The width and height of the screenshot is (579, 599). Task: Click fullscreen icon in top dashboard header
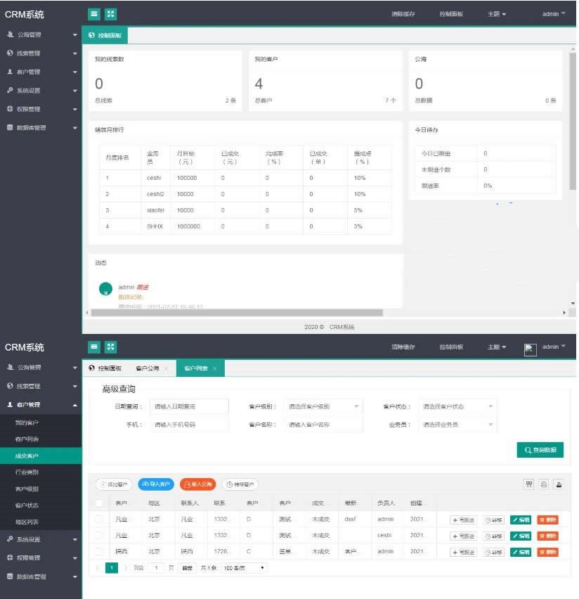[x=110, y=14]
